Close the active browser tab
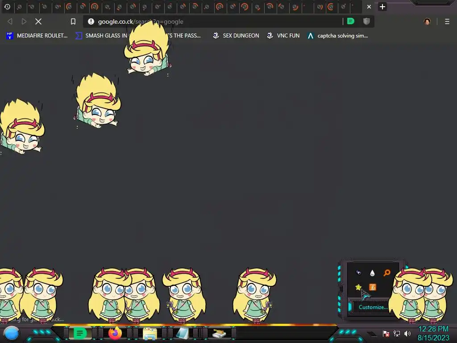Screen dimensions: 457x343 (369, 7)
